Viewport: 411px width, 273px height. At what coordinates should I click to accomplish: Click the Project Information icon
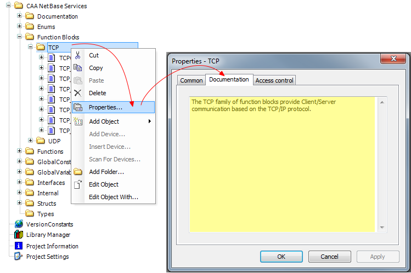tap(19, 246)
